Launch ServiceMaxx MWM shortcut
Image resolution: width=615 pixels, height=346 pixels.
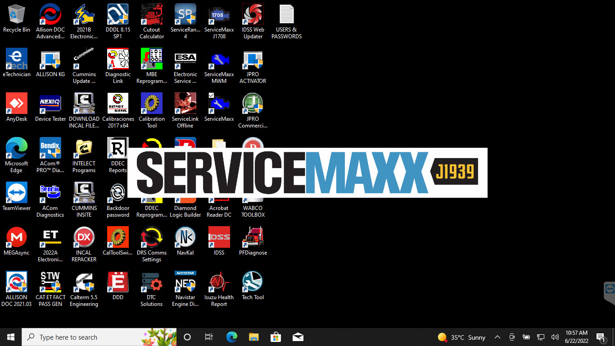click(x=219, y=66)
